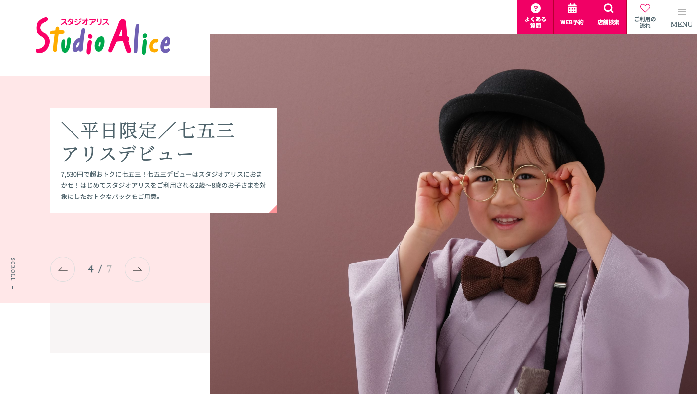Click the 7,530円 promo description paragraph
Viewport: 697px width, 394px height.
(x=163, y=185)
